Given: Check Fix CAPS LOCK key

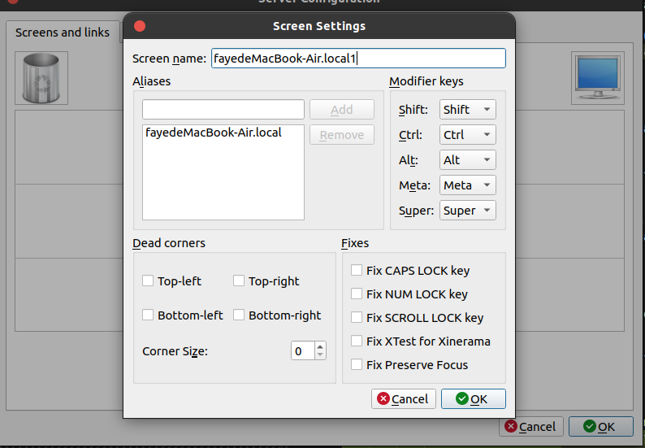Looking at the screenshot, I should [x=357, y=270].
